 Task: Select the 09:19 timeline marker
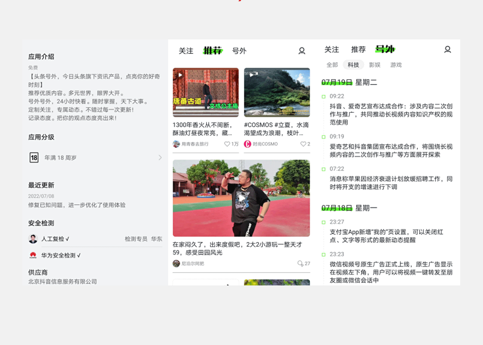(323, 137)
